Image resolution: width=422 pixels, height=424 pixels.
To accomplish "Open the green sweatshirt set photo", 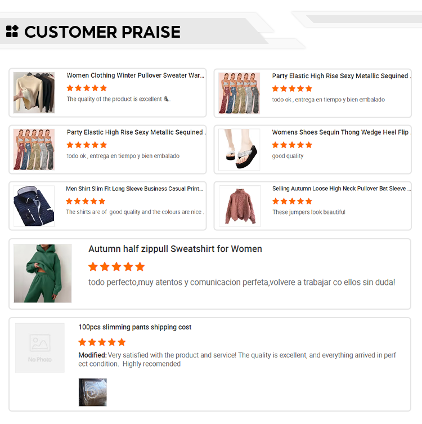I will coord(43,274).
